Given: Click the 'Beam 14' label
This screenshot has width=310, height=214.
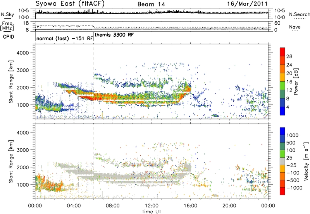Looking at the screenshot, I should click(151, 4).
